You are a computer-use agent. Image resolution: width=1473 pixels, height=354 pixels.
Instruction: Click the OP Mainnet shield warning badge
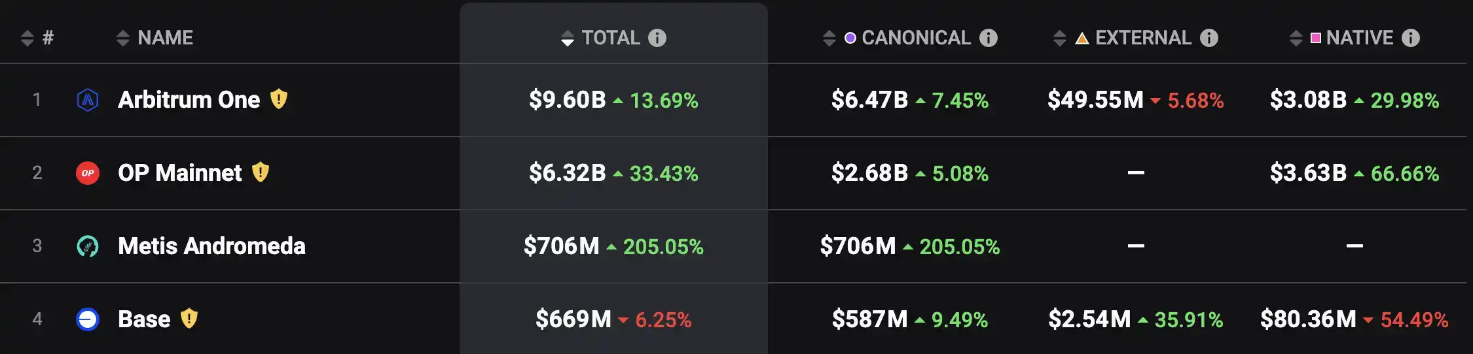[261, 172]
